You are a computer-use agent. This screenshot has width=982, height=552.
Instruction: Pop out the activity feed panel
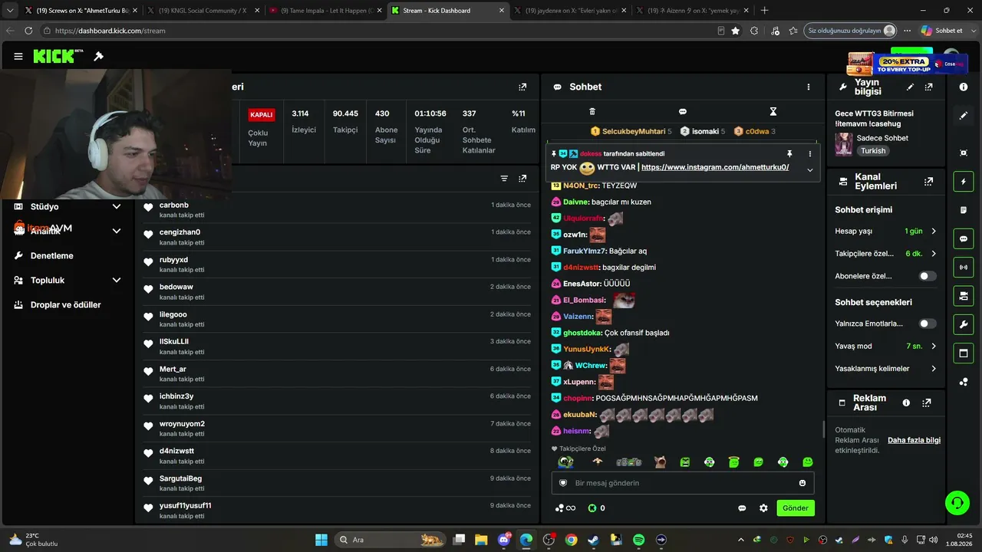(x=522, y=179)
